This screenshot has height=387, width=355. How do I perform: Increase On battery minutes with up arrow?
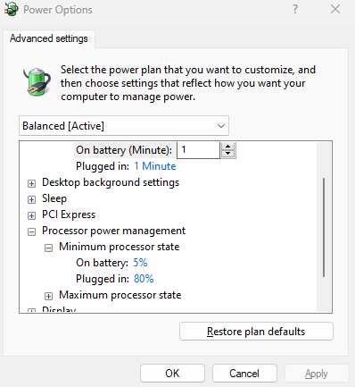tap(228, 147)
